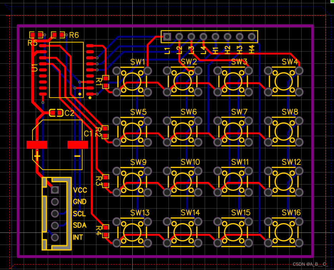Click the SDA silkscreen label

pyautogui.click(x=80, y=225)
